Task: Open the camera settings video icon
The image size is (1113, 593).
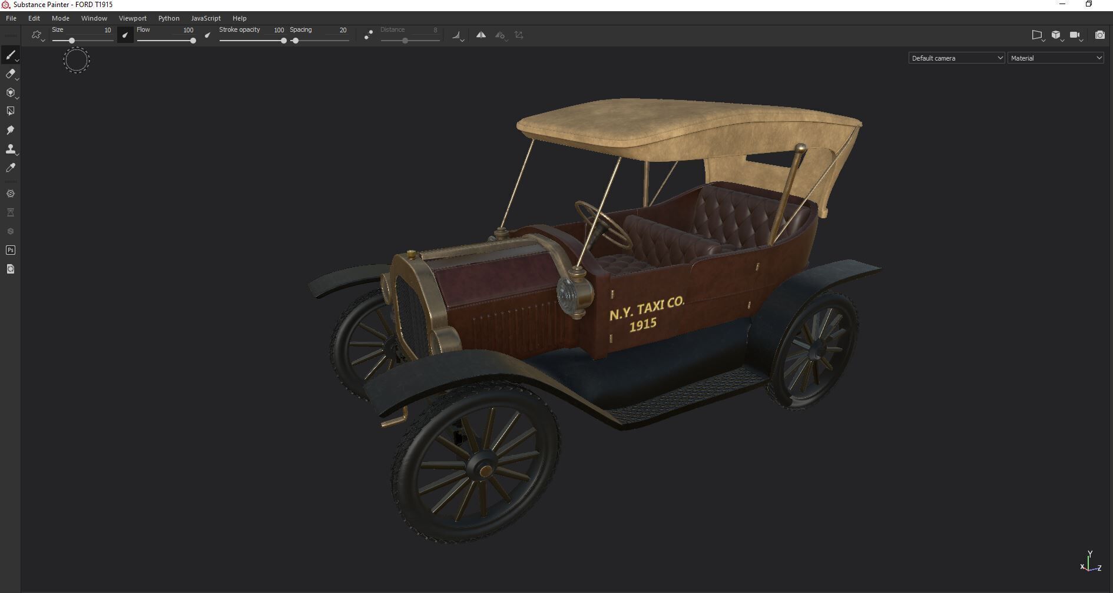Action: pyautogui.click(x=1075, y=36)
